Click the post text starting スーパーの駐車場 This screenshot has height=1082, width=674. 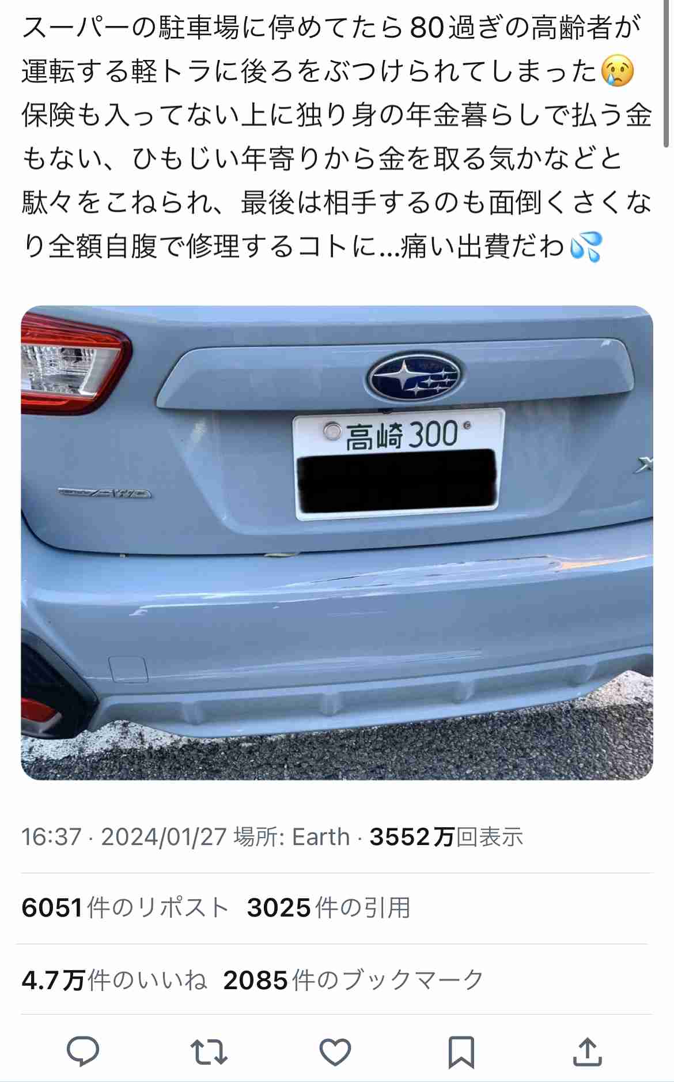(x=337, y=137)
